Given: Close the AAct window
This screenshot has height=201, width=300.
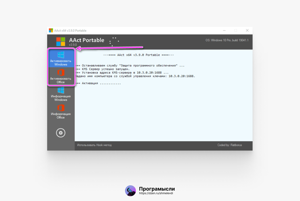Looking at the screenshot, I should click(x=247, y=30).
